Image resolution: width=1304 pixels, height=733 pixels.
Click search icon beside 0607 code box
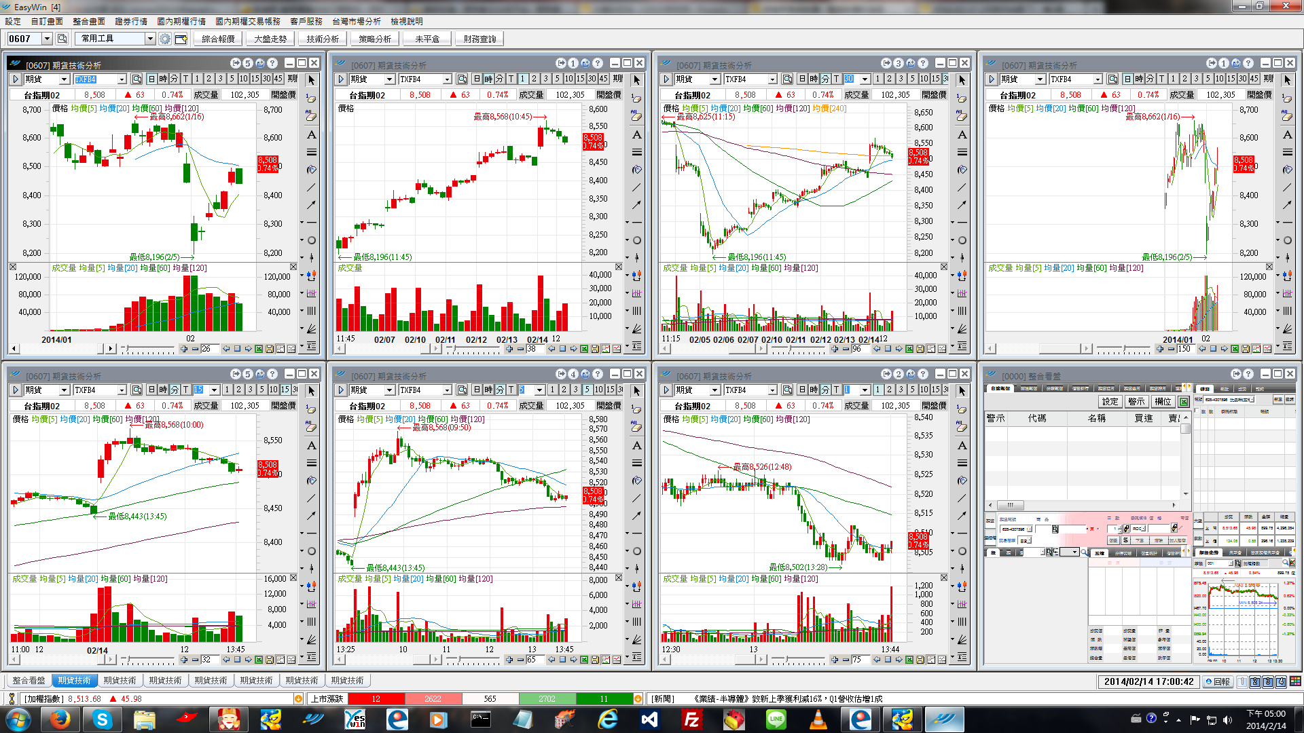[x=62, y=39]
